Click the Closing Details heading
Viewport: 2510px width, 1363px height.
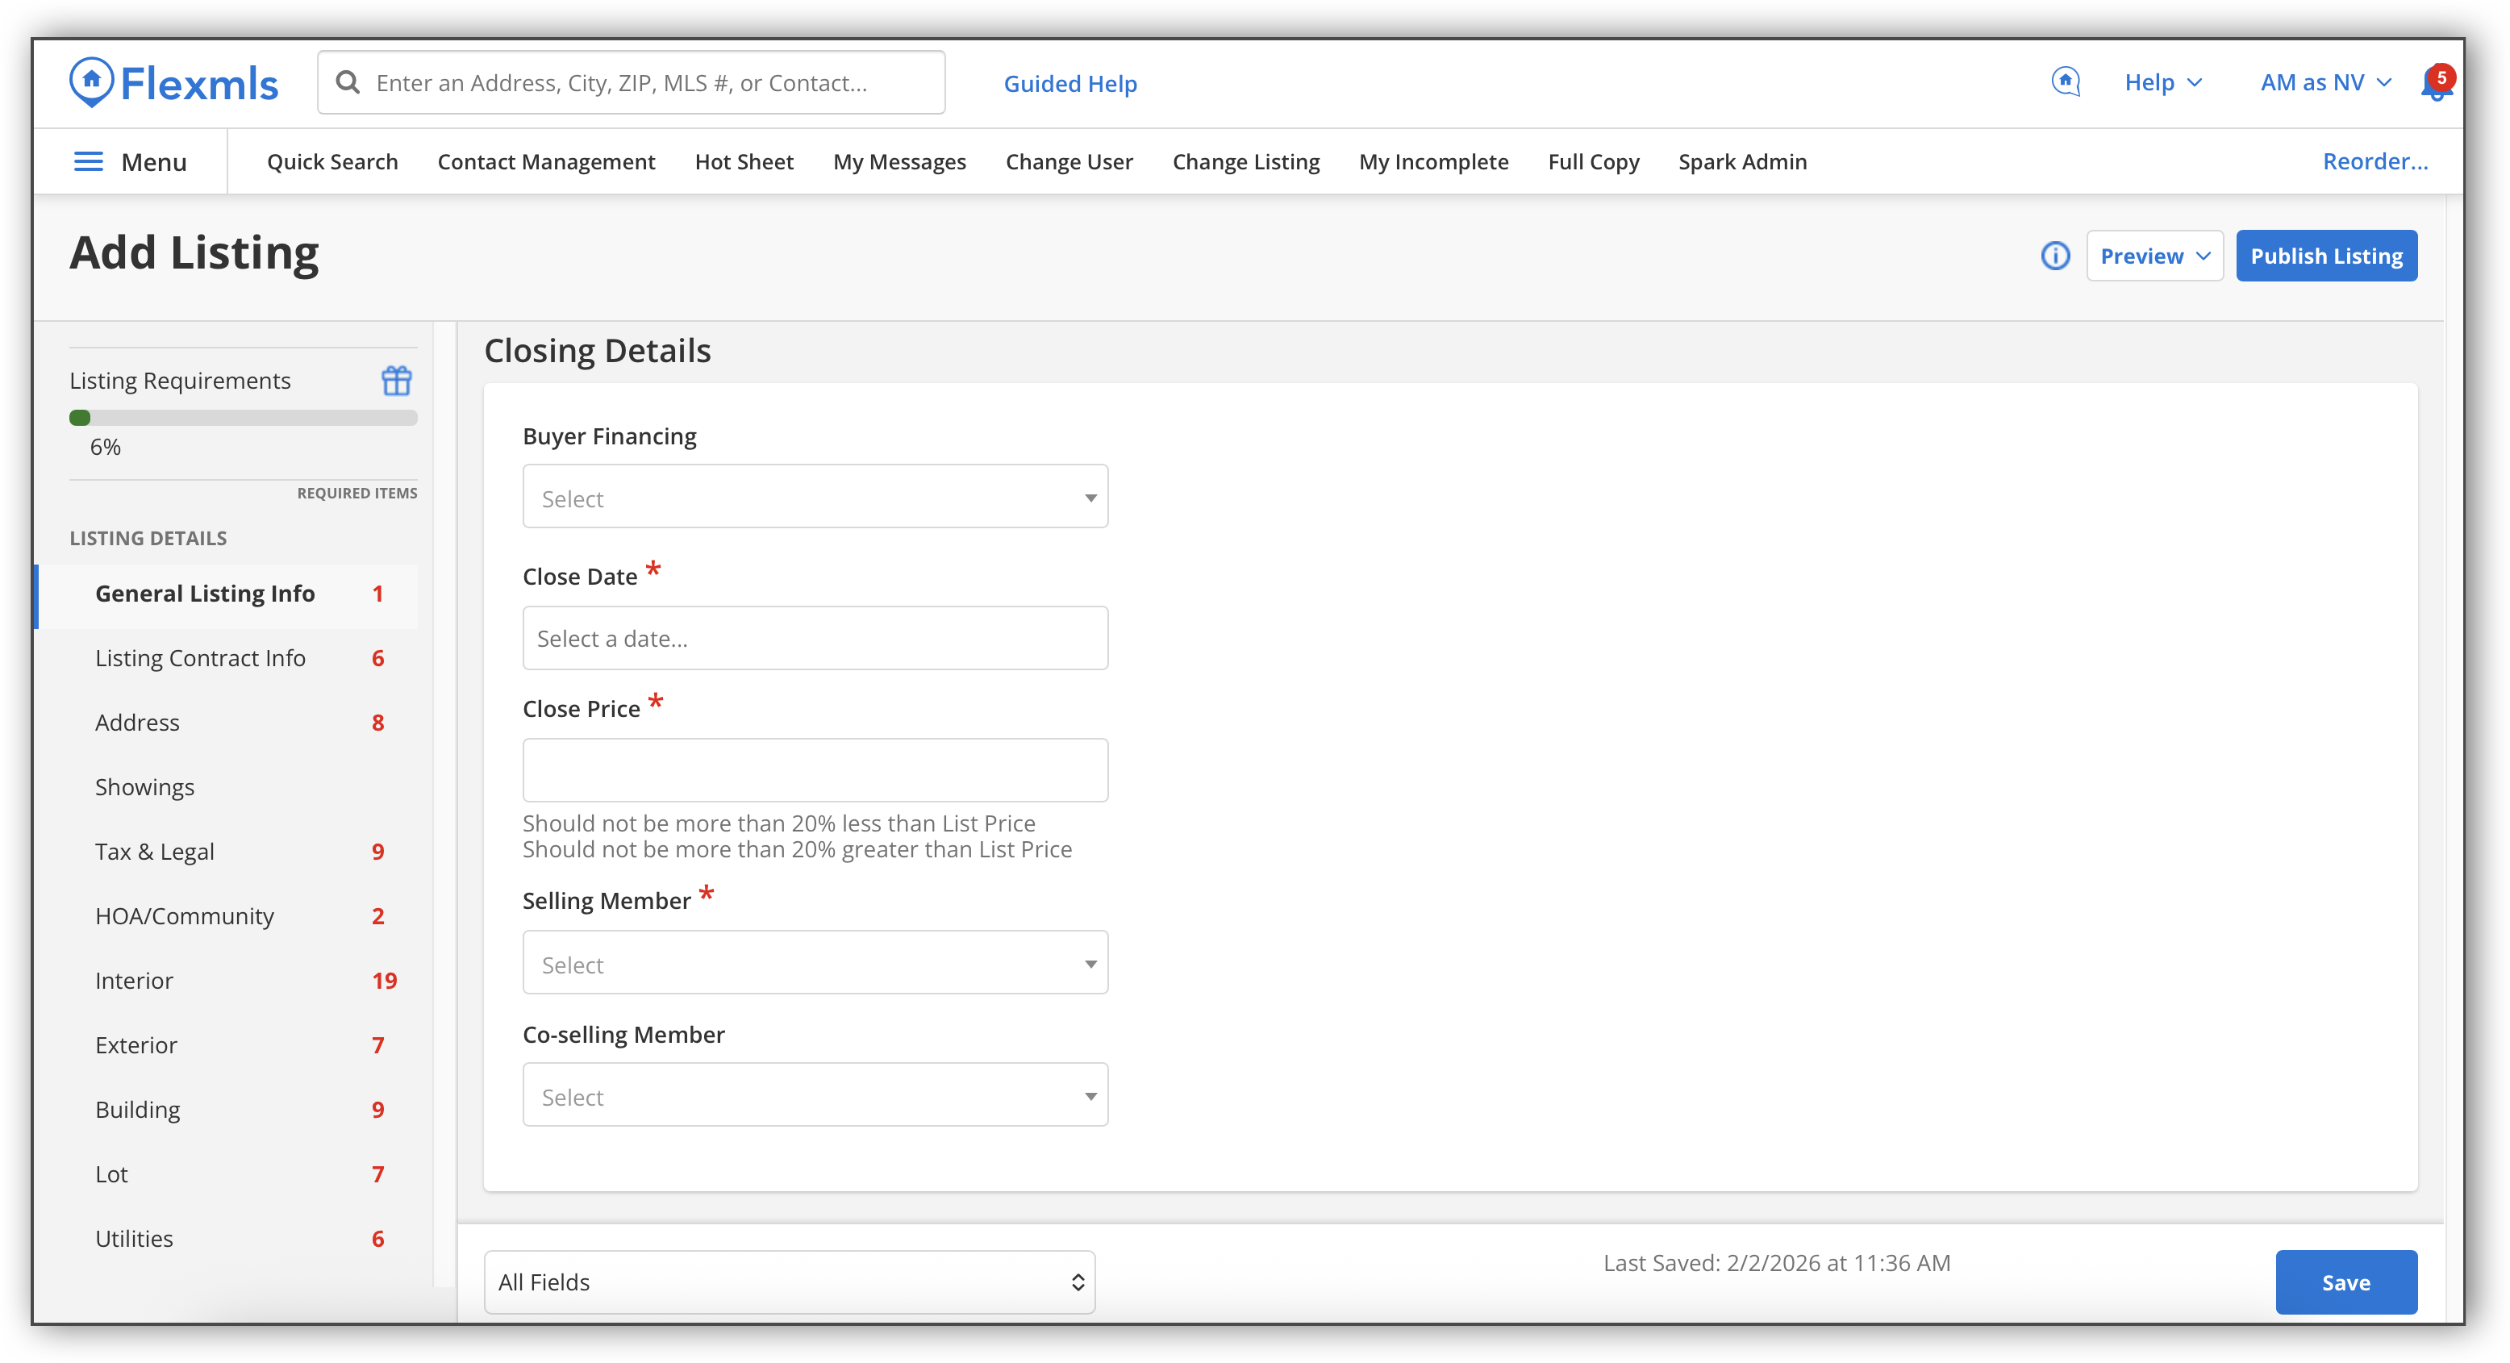pos(598,351)
